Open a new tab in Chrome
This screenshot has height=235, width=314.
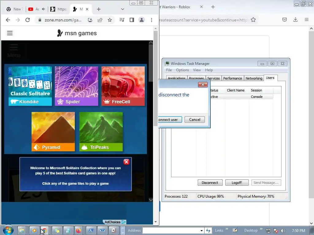(x=98, y=9)
